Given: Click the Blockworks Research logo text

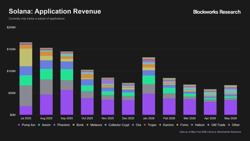Looking at the screenshot, I should [217, 12].
